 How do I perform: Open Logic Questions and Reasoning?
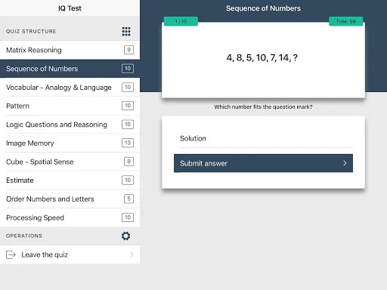(x=70, y=125)
